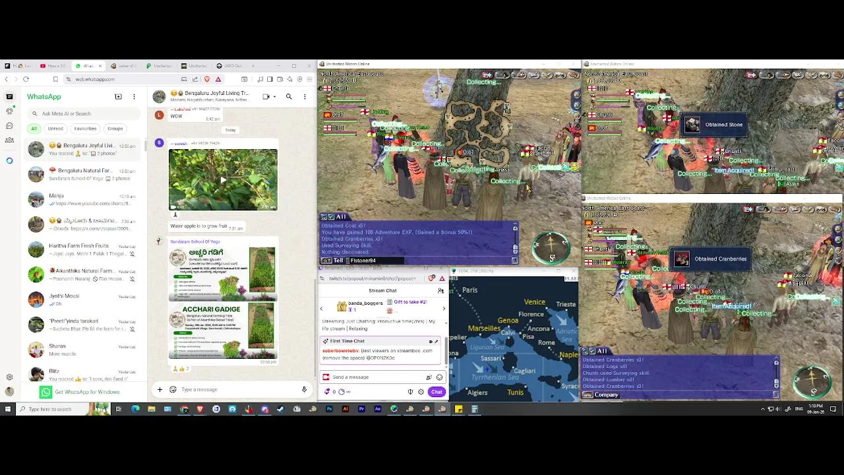Open WhatsApp Settings gear icon
Viewport: 844px width, 475px height.
click(x=9, y=377)
